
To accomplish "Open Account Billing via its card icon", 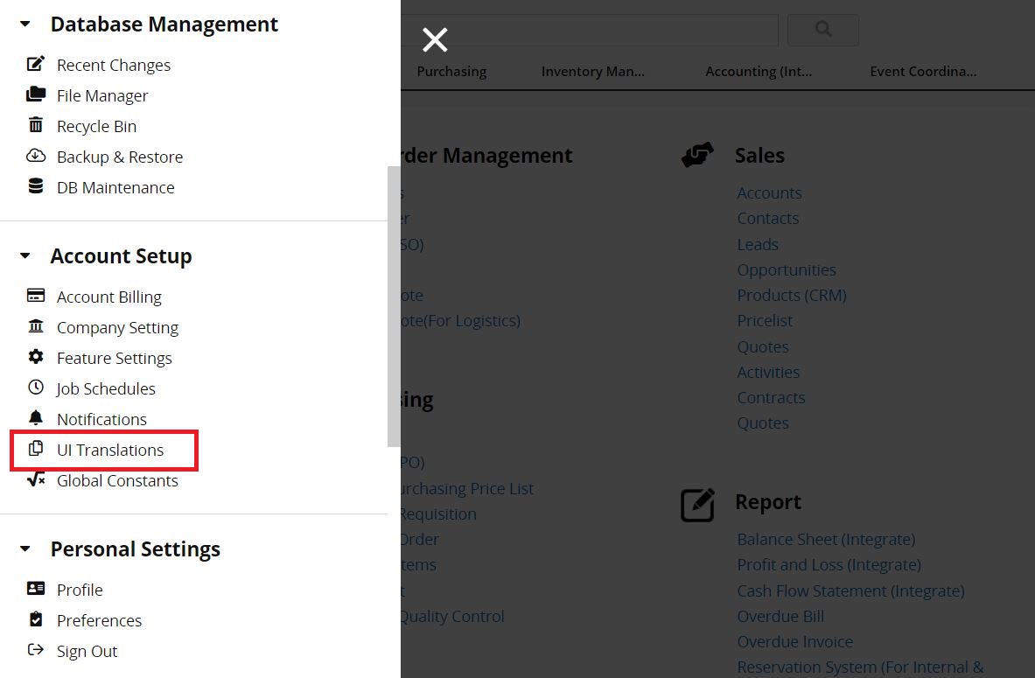I will 36,296.
